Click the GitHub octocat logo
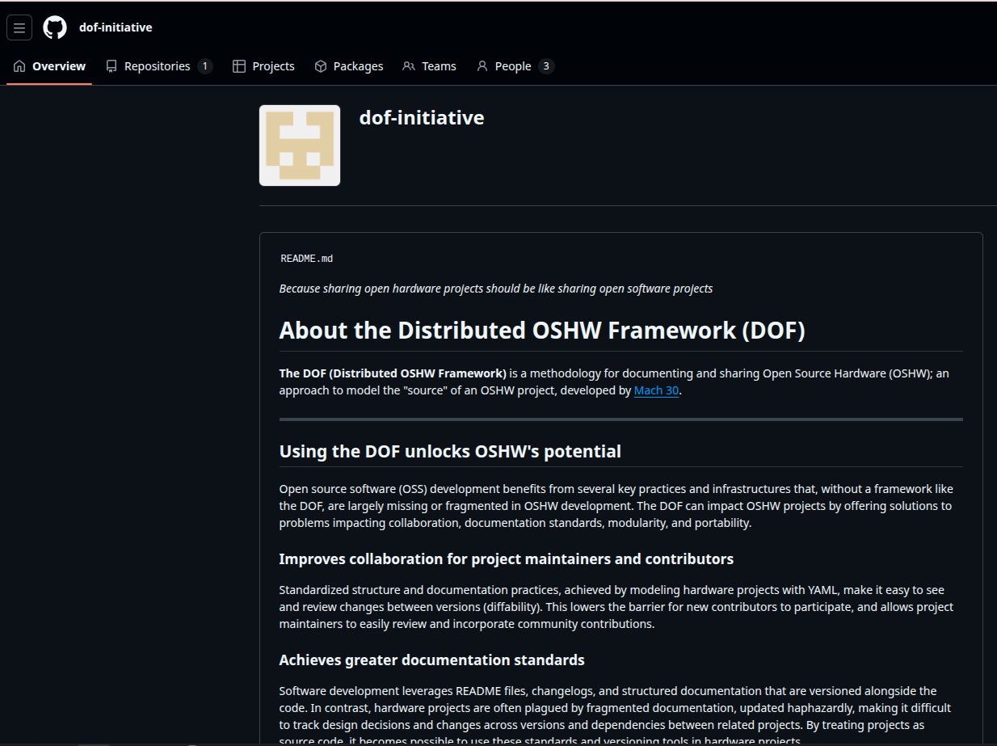The height and width of the screenshot is (746, 997). pyautogui.click(x=54, y=27)
